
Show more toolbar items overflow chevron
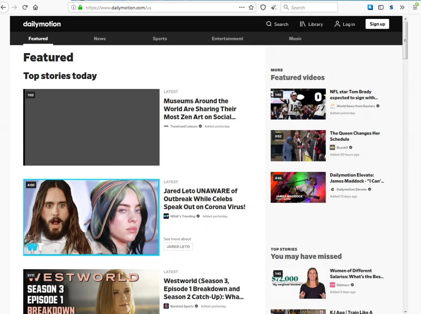402,7
